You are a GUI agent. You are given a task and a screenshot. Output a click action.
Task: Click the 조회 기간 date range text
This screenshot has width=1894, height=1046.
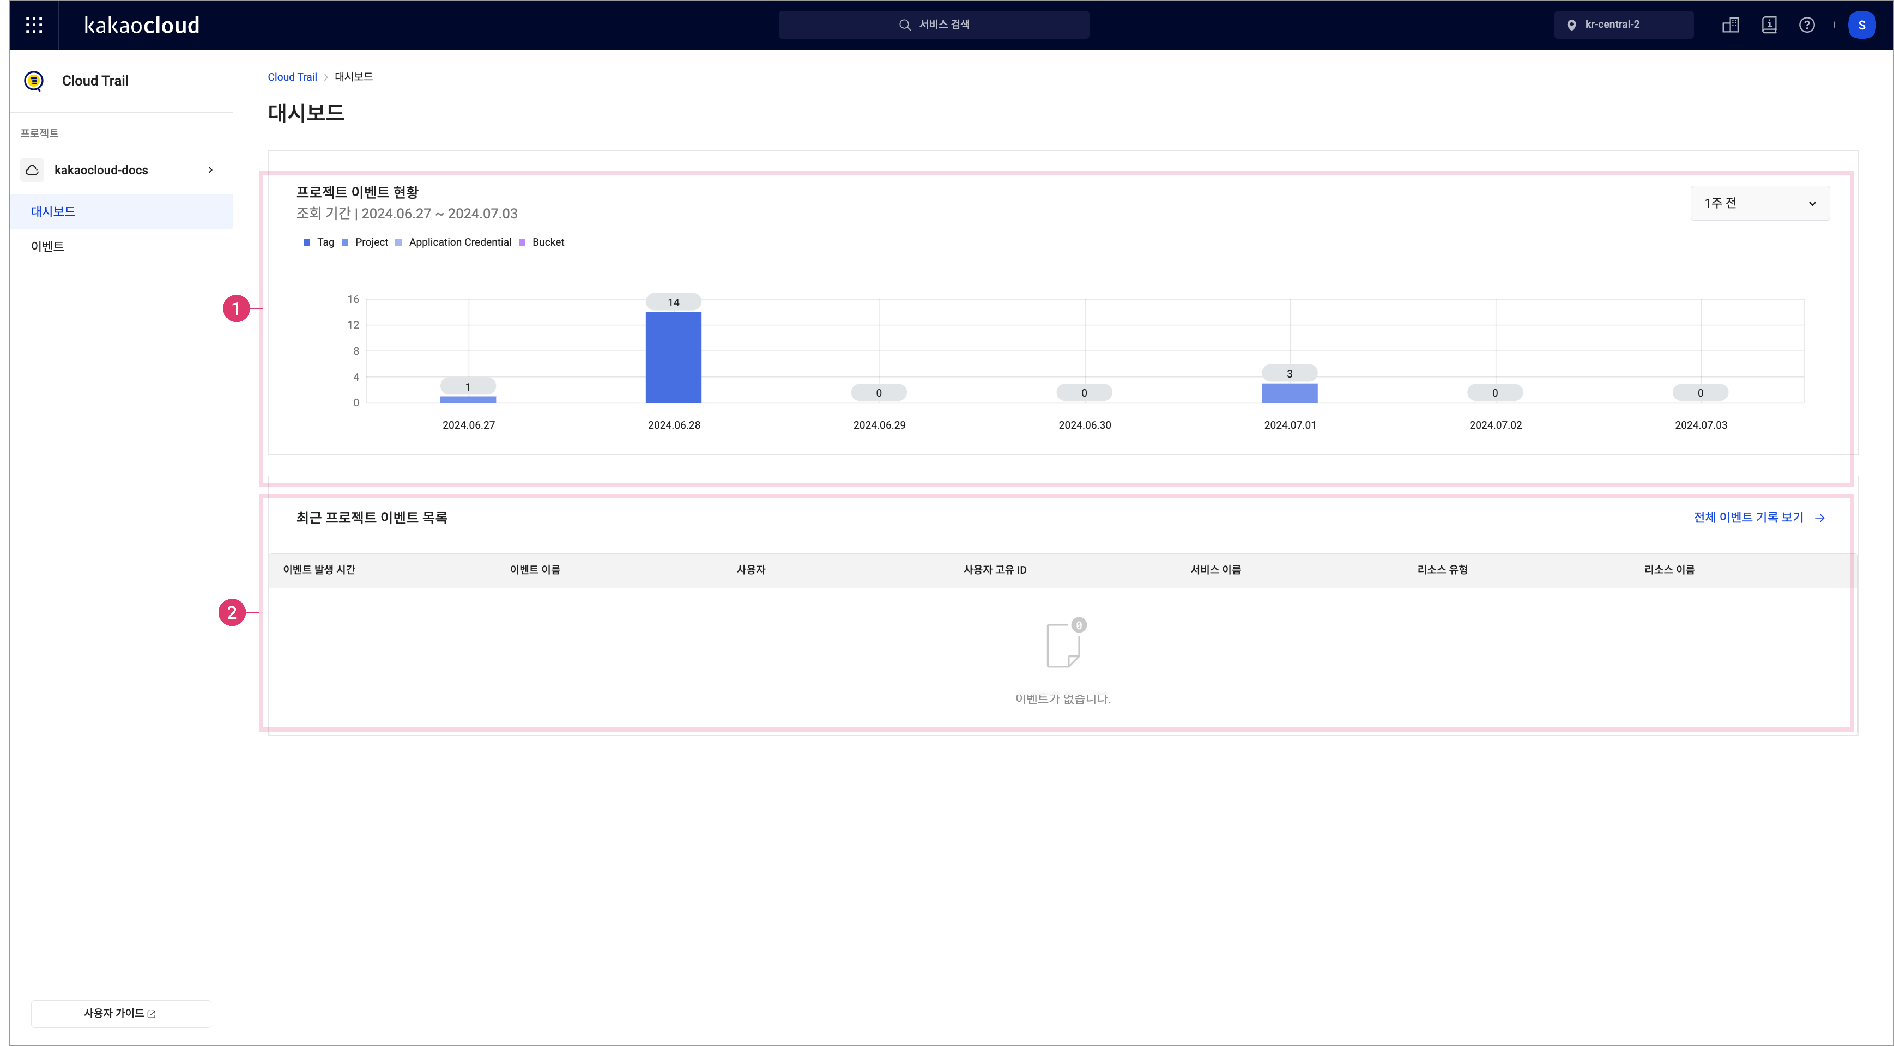tap(407, 214)
